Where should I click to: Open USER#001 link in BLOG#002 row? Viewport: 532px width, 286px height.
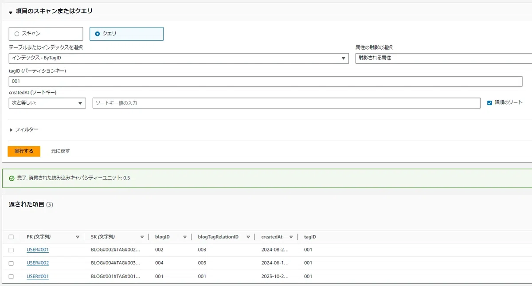[x=38, y=250]
